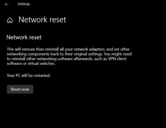Click the Network reset section subheading

[x=24, y=37]
